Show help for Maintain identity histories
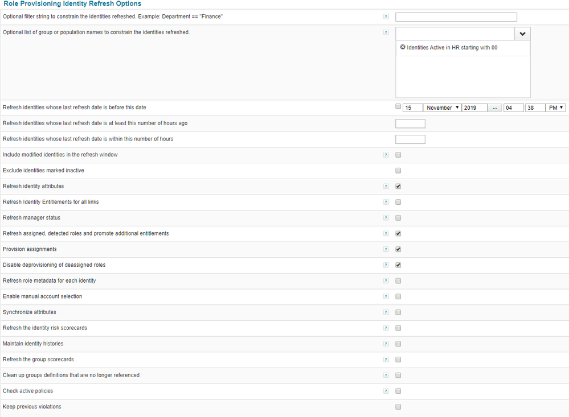Viewport: 569px width, 417px height. point(386,344)
